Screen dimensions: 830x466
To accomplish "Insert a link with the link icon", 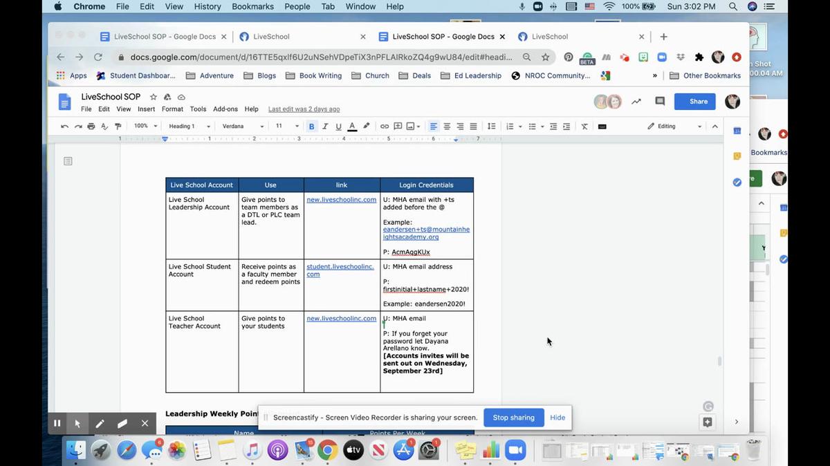I will point(385,127).
